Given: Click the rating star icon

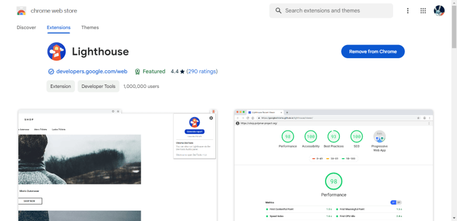Looking at the screenshot, I should (x=182, y=71).
